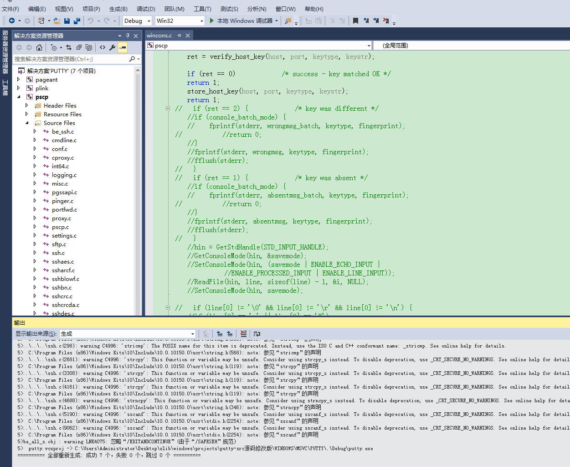
Task: Save the current file with disk icon
Action: [67, 21]
